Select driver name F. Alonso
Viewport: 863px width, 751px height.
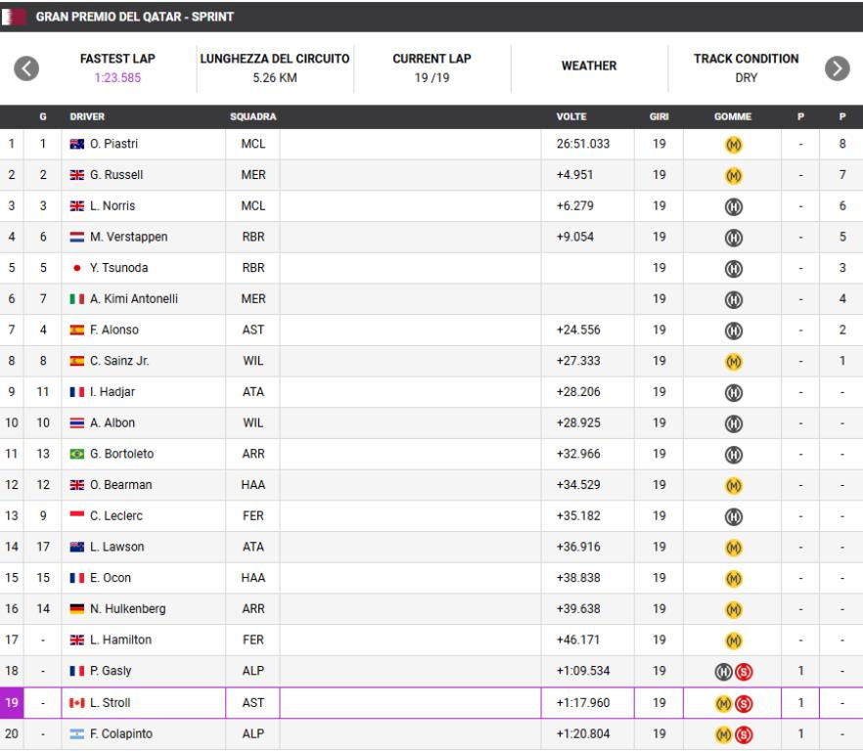[114, 330]
